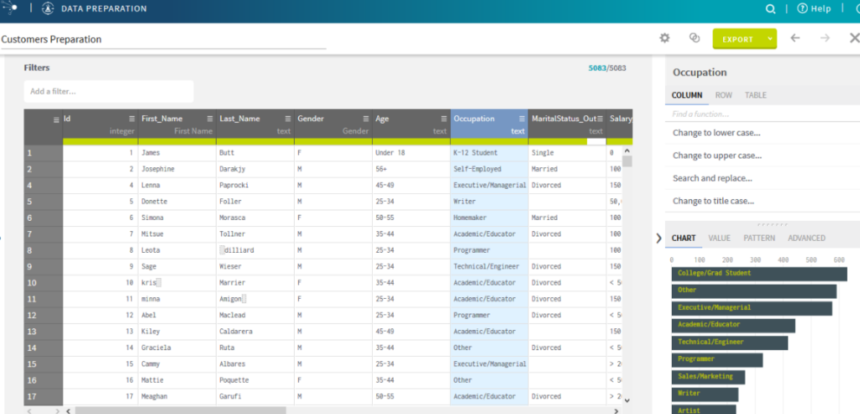Open the MaritalStatus_Out column menu icon
Viewport: 860px width, 414px height.
point(600,118)
